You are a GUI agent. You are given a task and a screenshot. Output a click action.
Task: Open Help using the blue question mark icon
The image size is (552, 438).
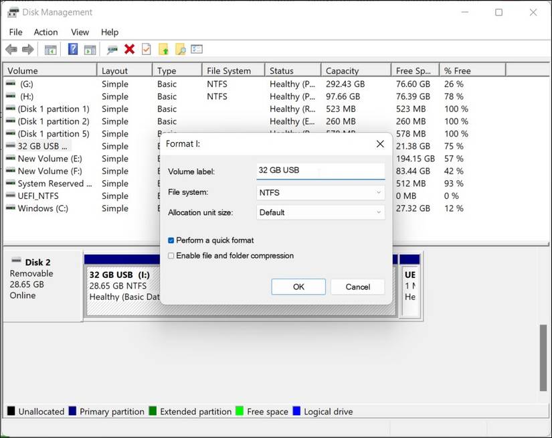[72, 49]
